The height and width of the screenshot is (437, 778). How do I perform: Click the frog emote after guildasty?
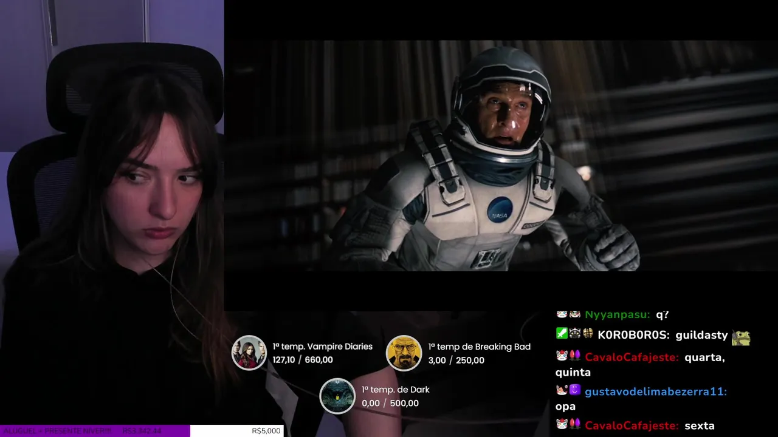point(741,337)
